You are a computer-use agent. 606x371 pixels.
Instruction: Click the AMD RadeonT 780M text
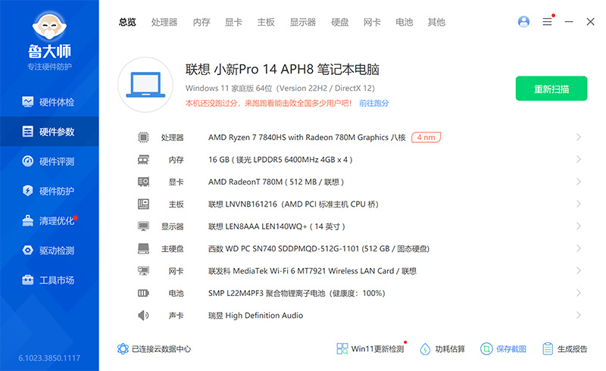[x=276, y=182]
